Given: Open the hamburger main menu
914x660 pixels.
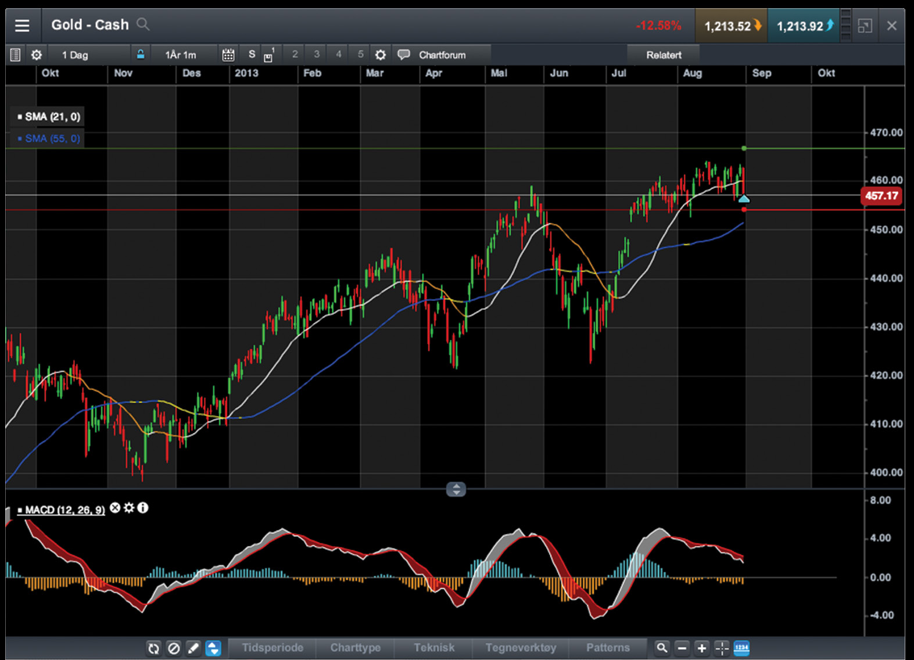Looking at the screenshot, I should point(22,26).
